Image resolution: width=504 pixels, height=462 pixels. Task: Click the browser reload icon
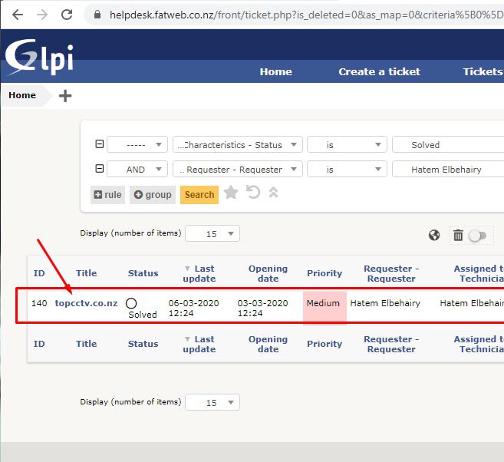tap(67, 15)
